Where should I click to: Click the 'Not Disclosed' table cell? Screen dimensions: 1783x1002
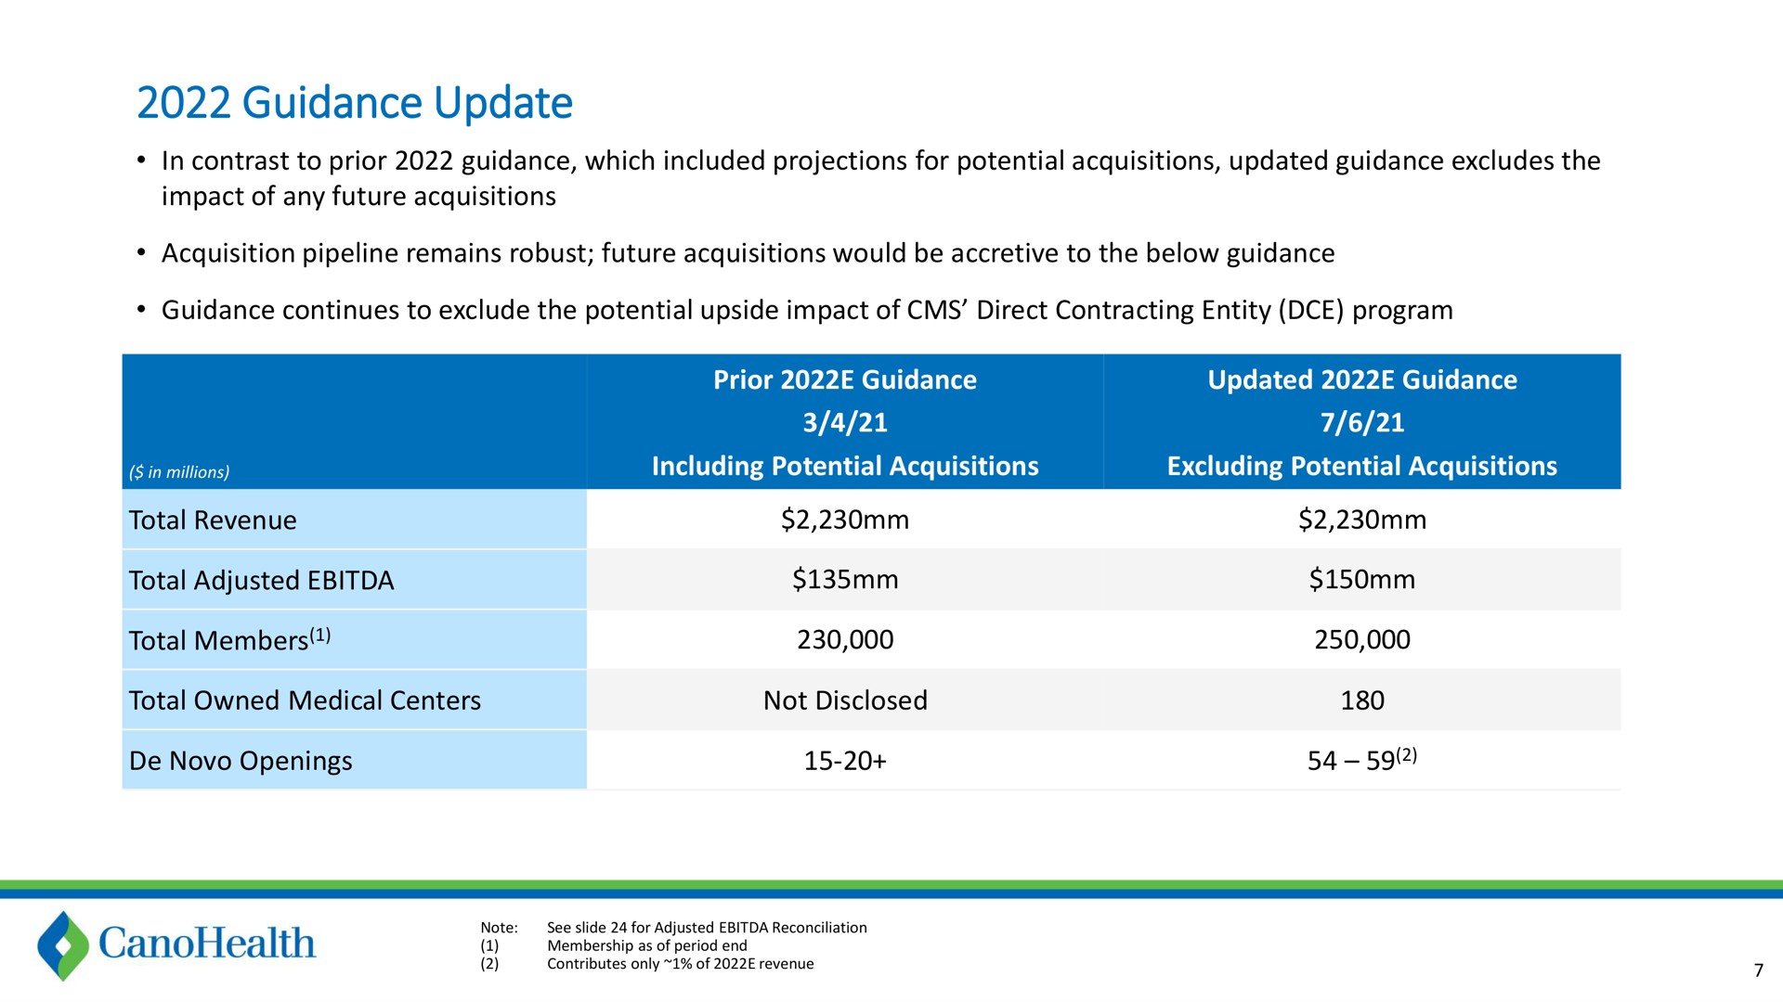pyautogui.click(x=845, y=700)
